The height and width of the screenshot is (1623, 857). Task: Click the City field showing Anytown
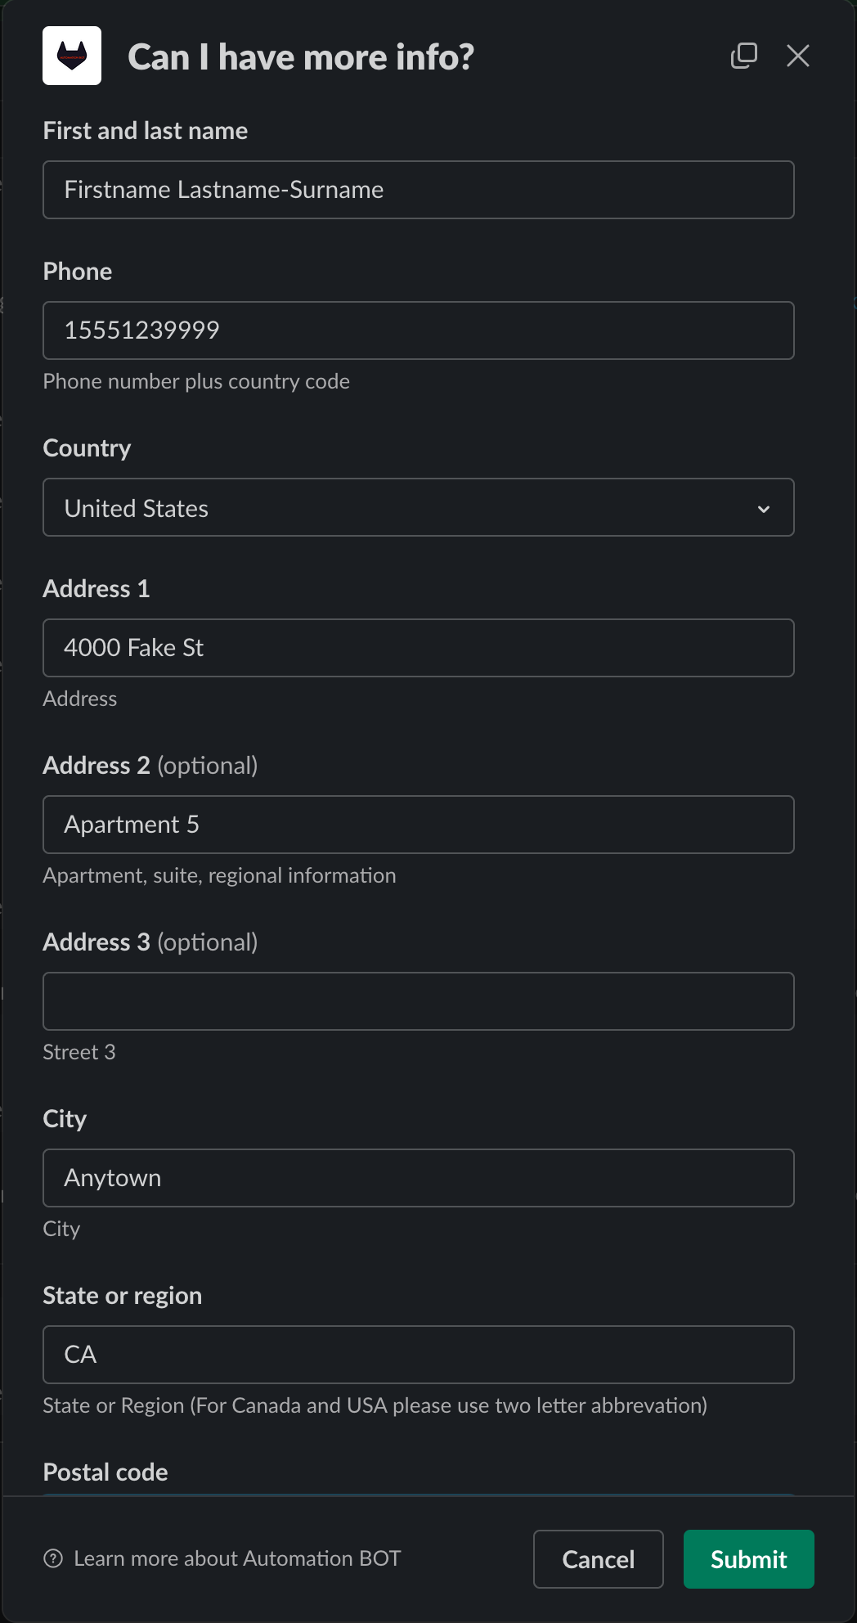[x=418, y=1178]
